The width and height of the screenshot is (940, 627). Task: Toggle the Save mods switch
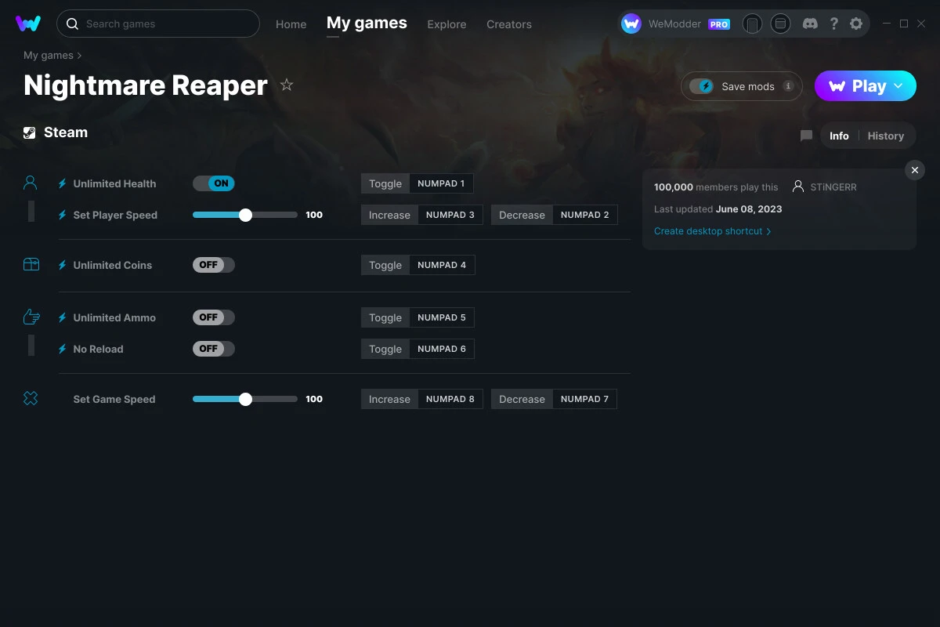click(x=701, y=86)
